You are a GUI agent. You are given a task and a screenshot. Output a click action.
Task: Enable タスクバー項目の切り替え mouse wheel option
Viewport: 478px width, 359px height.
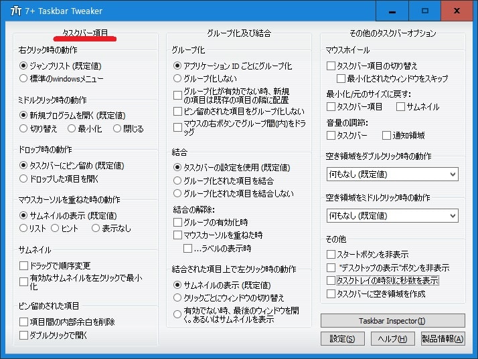click(331, 66)
